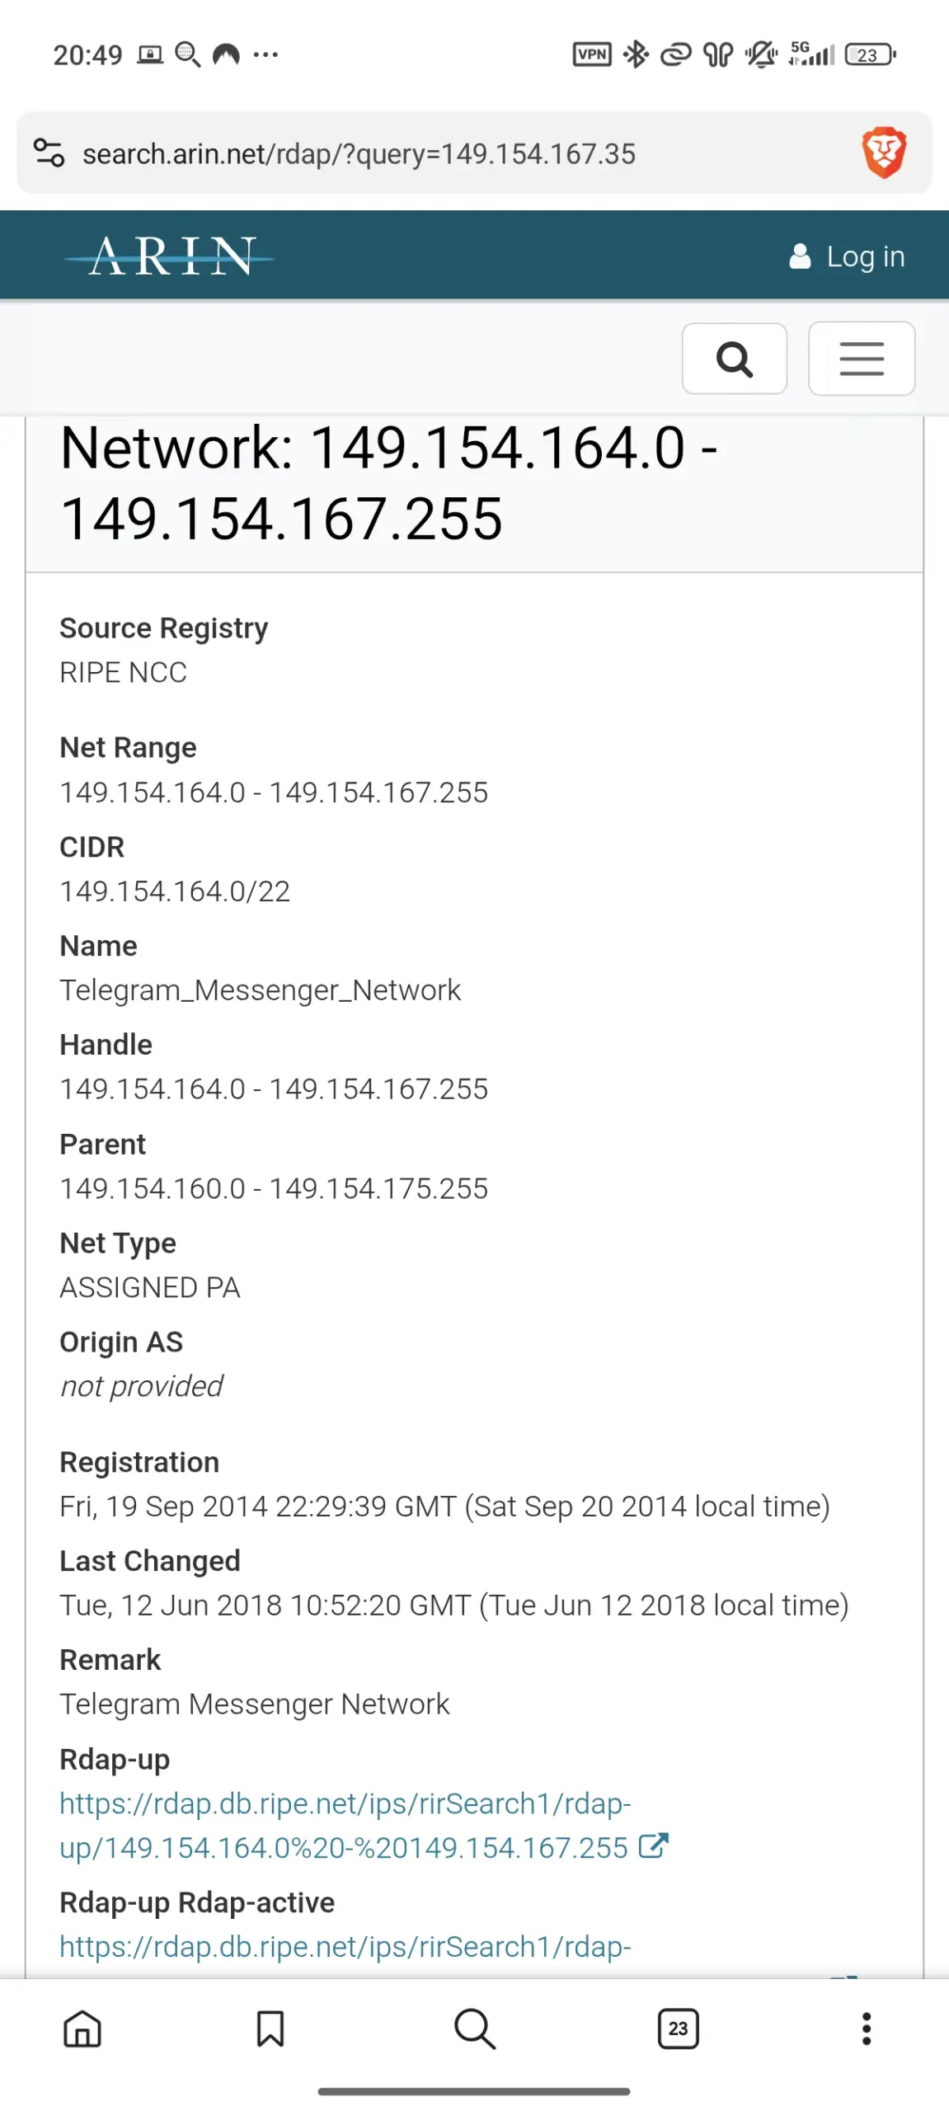Open the tab switcher showing 23 tabs

(678, 2028)
